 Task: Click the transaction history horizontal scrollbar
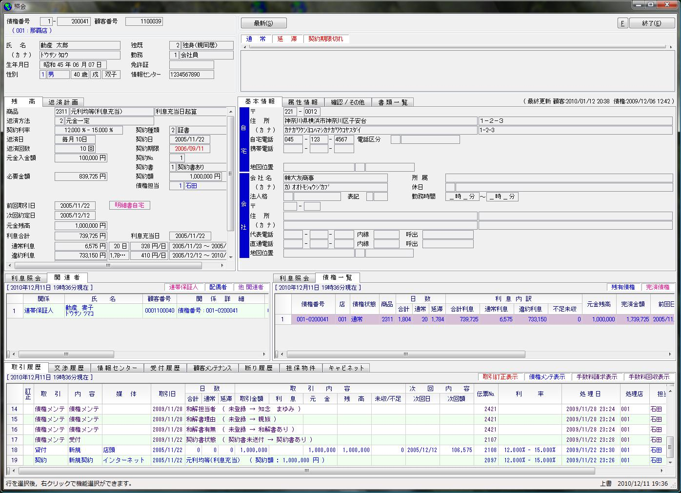pos(306,471)
